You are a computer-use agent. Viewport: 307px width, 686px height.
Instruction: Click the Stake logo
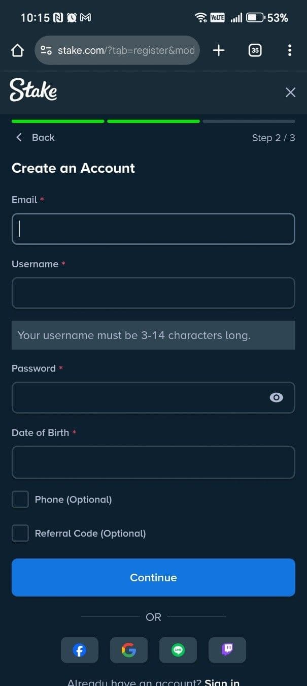pyautogui.click(x=33, y=90)
